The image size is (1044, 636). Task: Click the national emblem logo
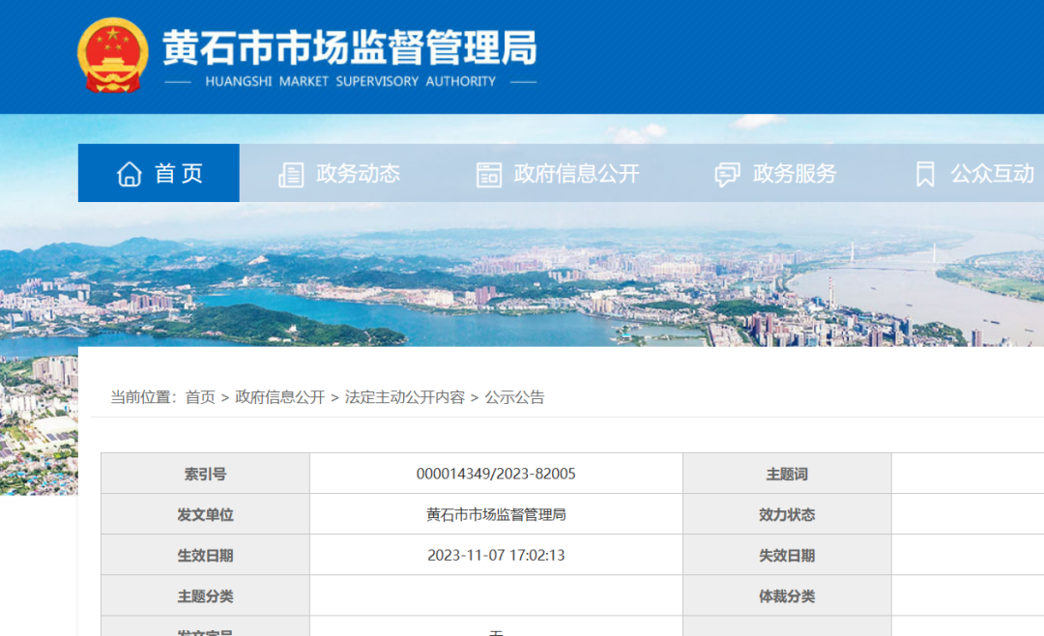pos(112,55)
